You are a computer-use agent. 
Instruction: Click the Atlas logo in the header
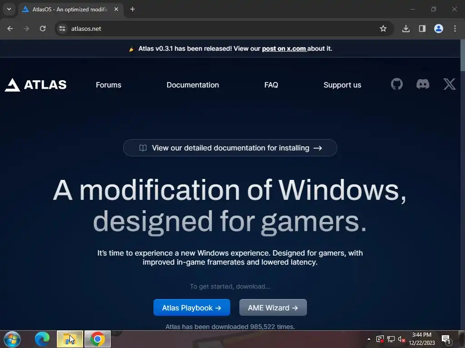(35, 85)
